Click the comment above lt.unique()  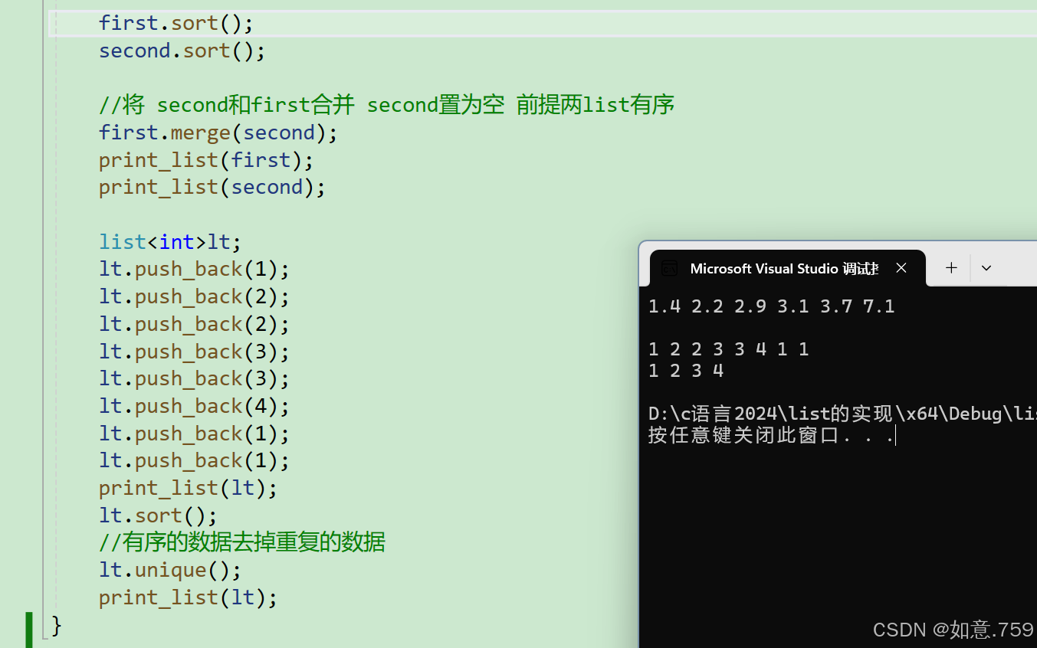click(241, 542)
